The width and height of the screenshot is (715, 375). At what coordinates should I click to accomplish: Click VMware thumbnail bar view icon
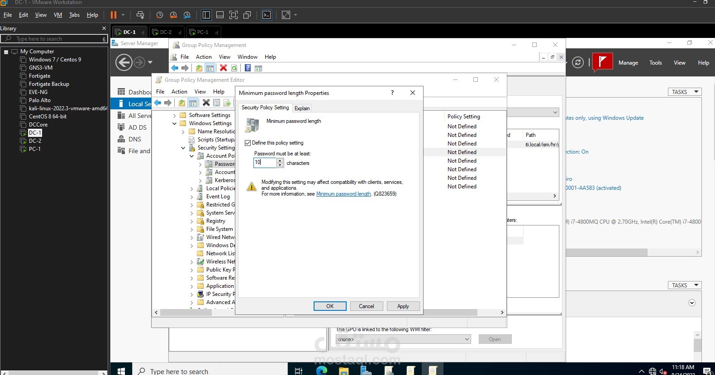tap(220, 15)
